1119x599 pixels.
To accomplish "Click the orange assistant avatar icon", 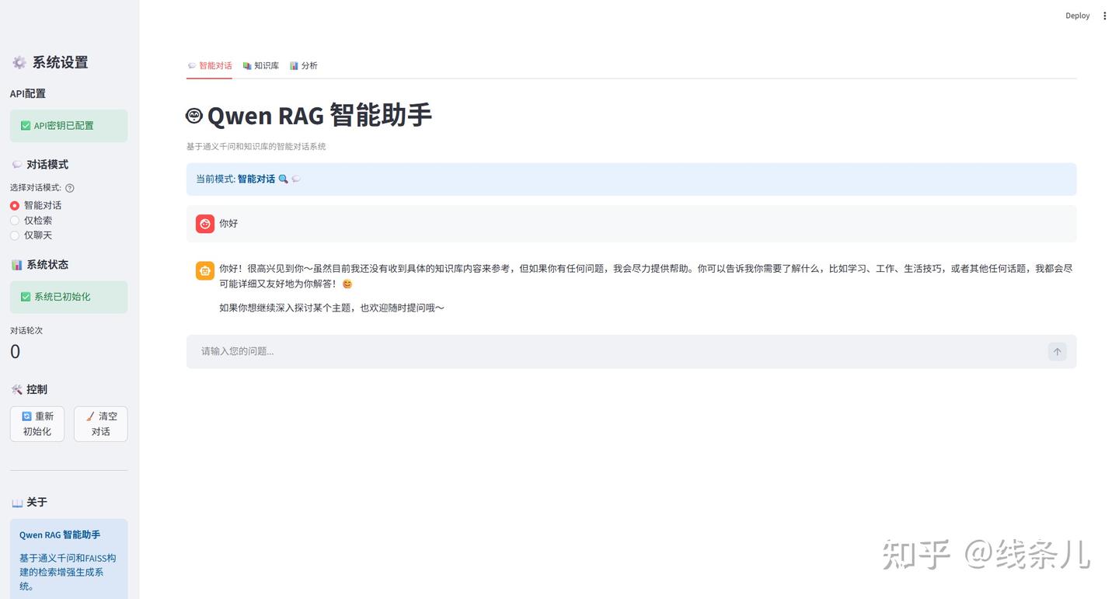I will (205, 270).
